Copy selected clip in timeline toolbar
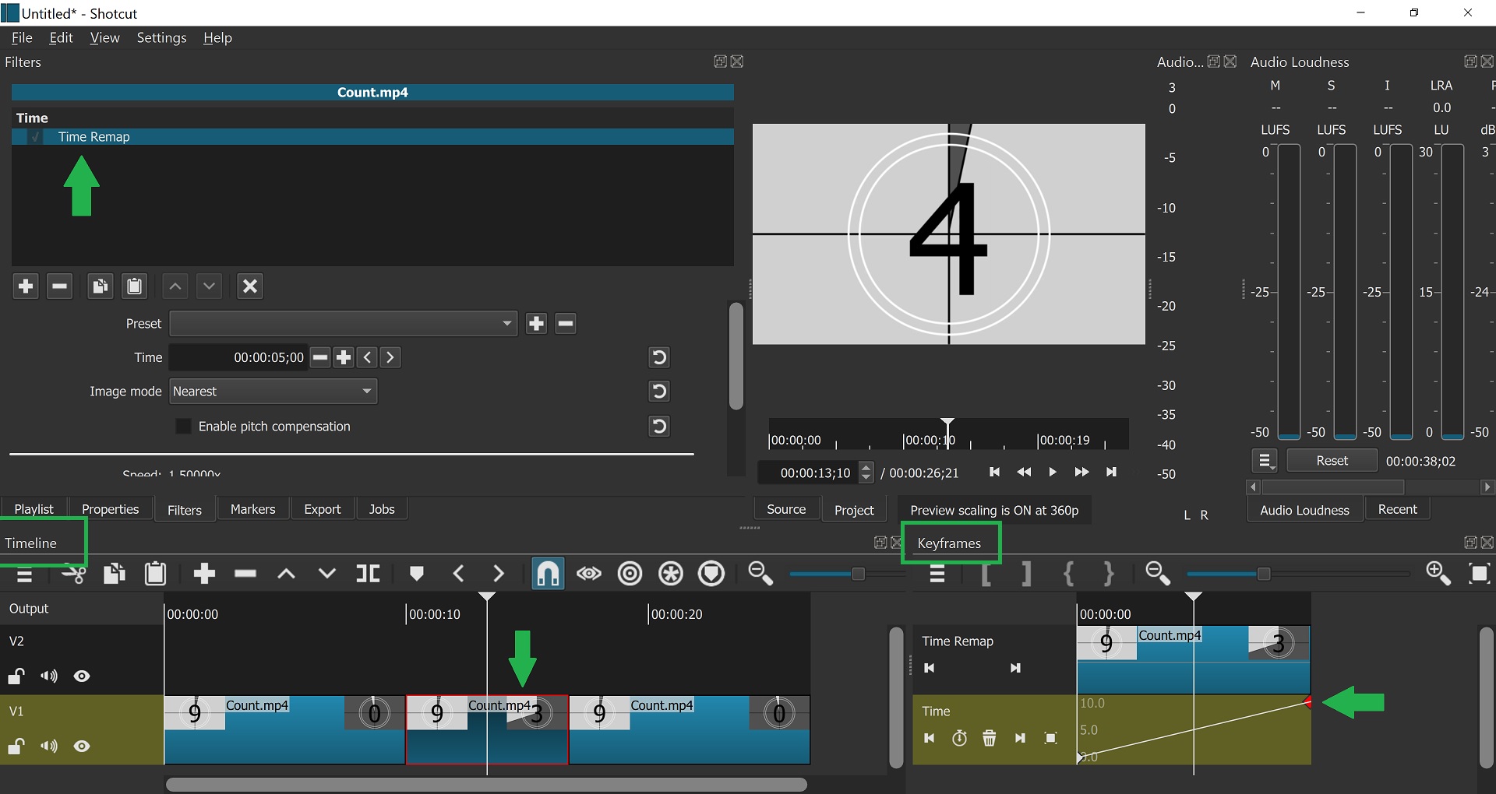The height and width of the screenshot is (794, 1496). pos(115,574)
